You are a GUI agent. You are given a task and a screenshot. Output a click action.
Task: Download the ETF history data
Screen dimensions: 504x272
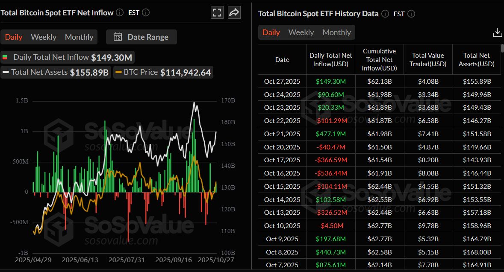pos(497,32)
